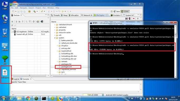This screenshot has height=101, width=180.
Task: Open the Window menu
Action: [51, 8]
